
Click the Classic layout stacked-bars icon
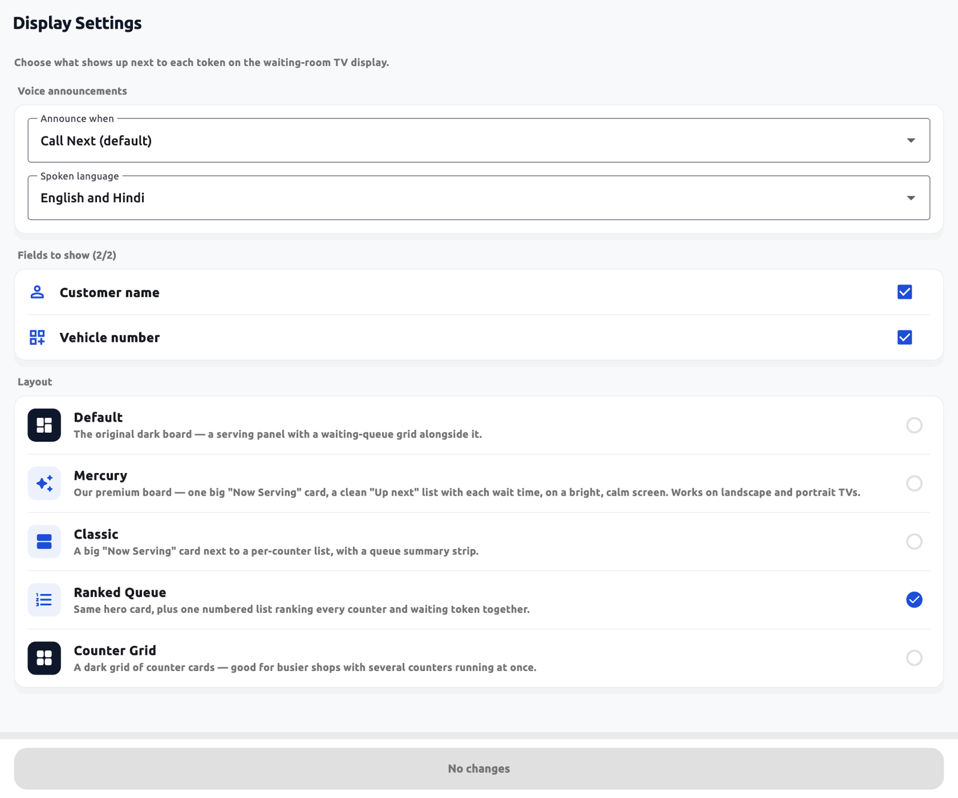point(44,542)
